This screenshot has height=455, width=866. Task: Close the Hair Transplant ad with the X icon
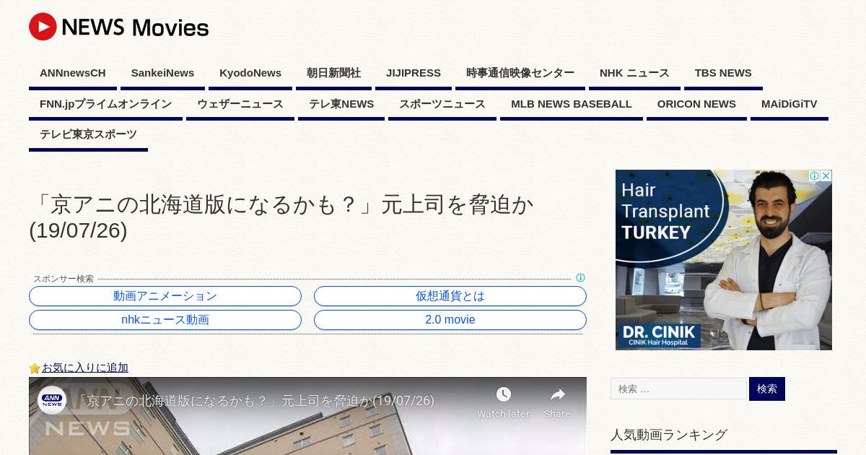coord(826,175)
